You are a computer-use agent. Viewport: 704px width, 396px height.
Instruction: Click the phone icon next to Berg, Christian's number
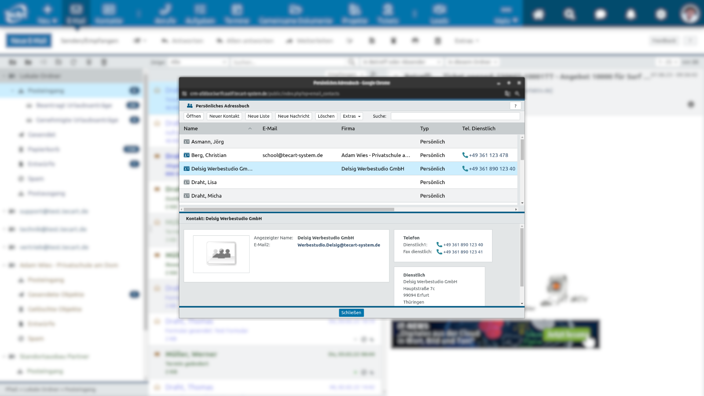tap(465, 155)
